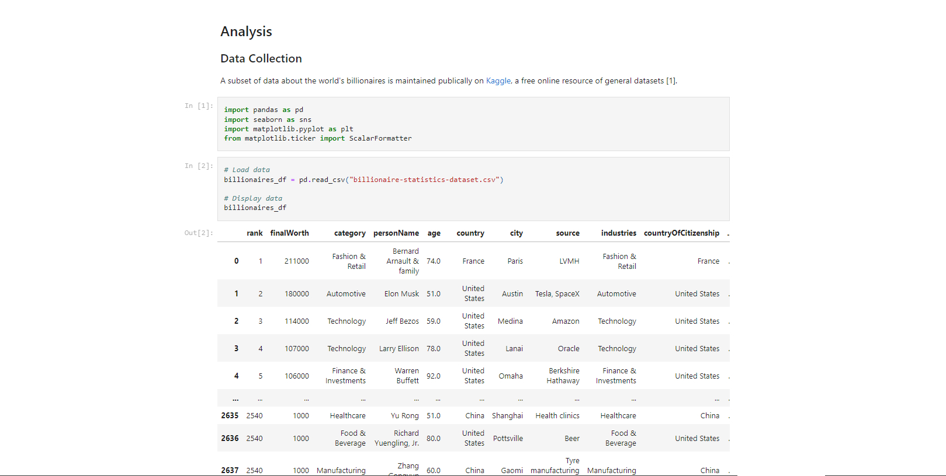Click the Analysis heading
This screenshot has height=476, width=946.
pos(246,32)
